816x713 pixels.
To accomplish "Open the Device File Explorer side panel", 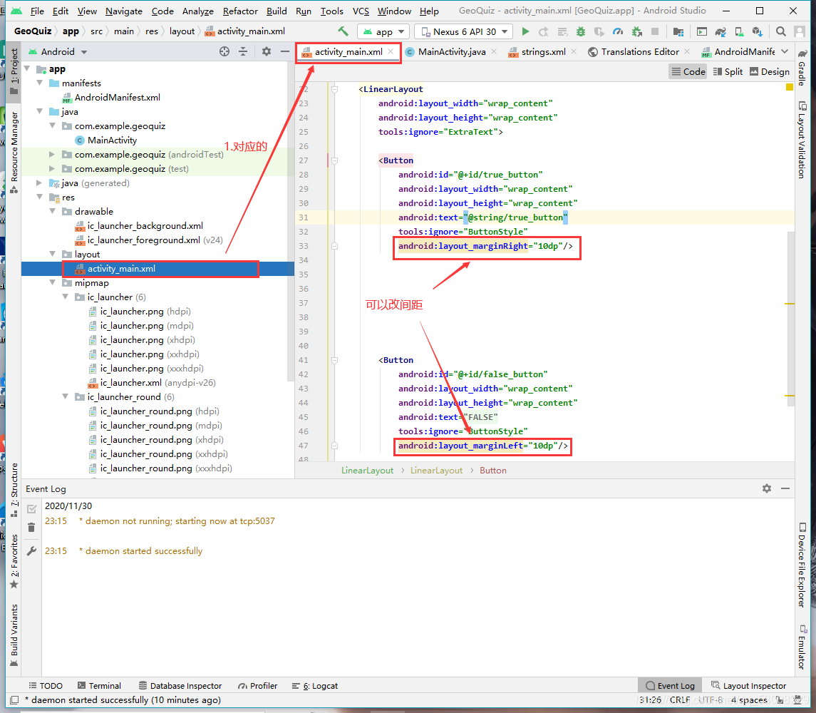I will point(802,565).
